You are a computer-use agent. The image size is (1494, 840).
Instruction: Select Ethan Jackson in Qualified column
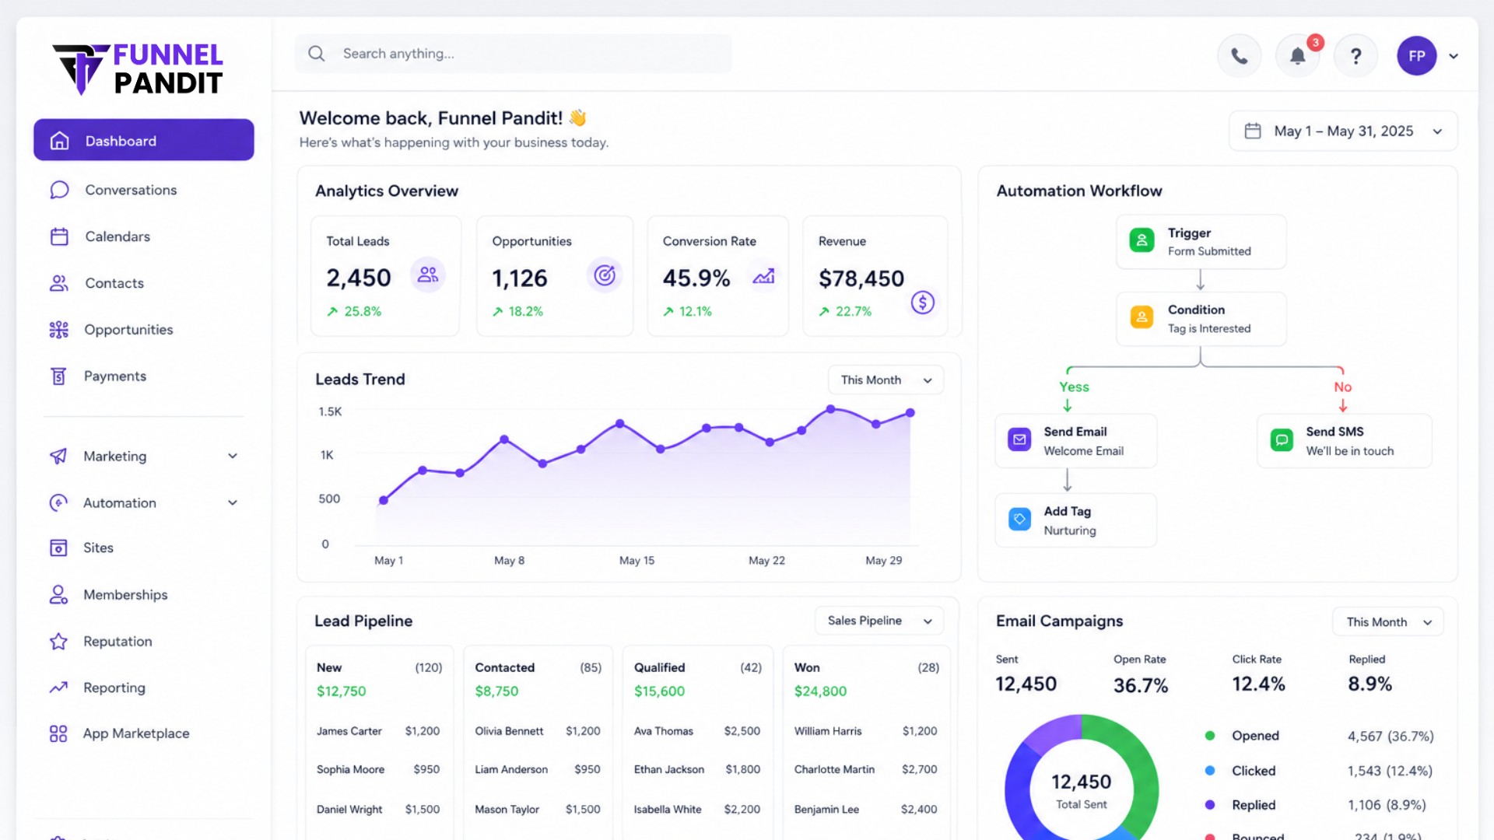click(x=696, y=769)
